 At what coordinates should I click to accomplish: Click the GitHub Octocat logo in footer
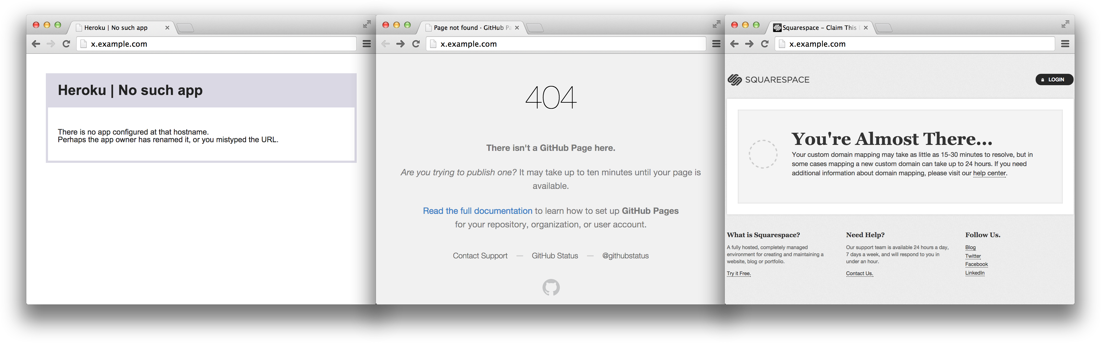click(551, 287)
